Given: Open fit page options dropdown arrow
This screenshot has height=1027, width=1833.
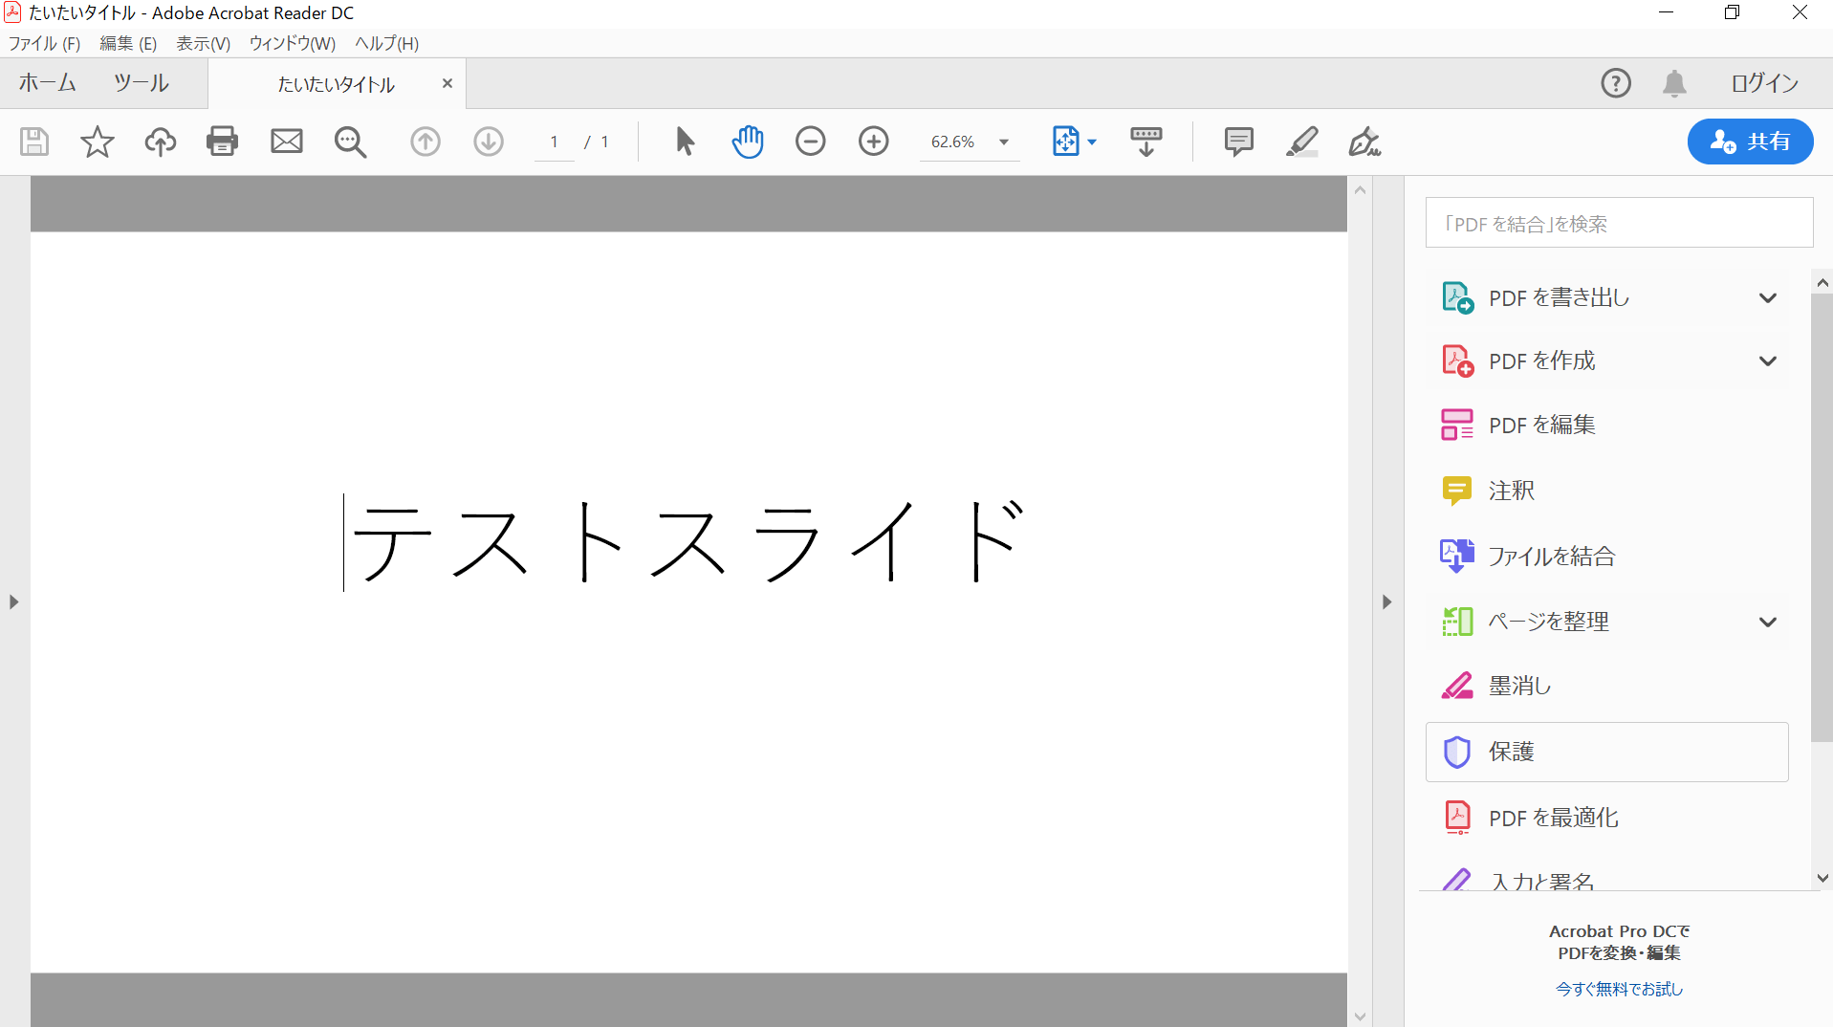Looking at the screenshot, I should click(1092, 142).
